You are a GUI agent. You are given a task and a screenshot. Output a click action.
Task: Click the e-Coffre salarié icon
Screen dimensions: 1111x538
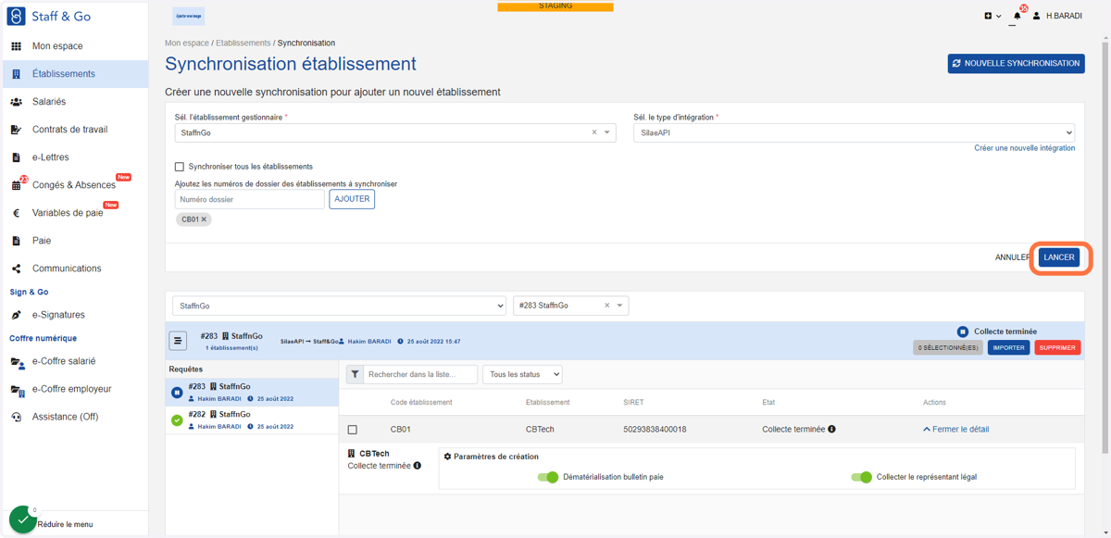coord(17,362)
